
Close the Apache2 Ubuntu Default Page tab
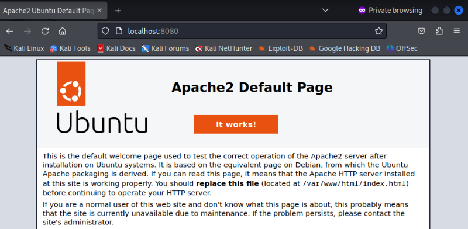point(99,11)
